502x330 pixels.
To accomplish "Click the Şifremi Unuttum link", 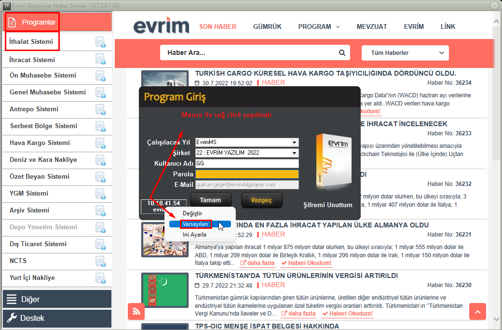I will pyautogui.click(x=327, y=205).
